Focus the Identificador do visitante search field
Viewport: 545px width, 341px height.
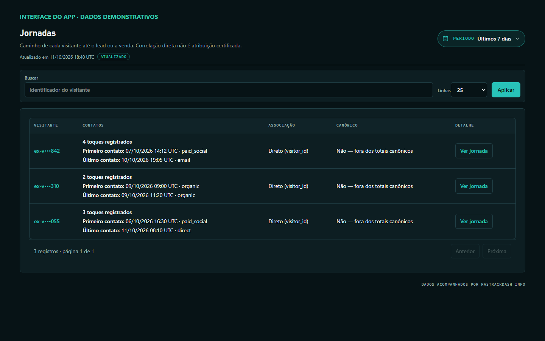(229, 90)
